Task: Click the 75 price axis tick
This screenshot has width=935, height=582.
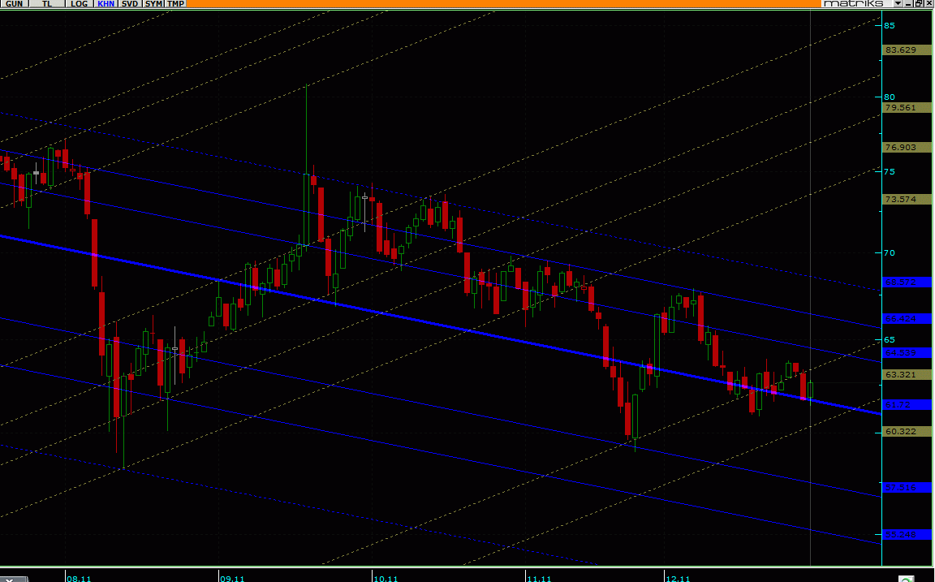Action: [x=890, y=172]
